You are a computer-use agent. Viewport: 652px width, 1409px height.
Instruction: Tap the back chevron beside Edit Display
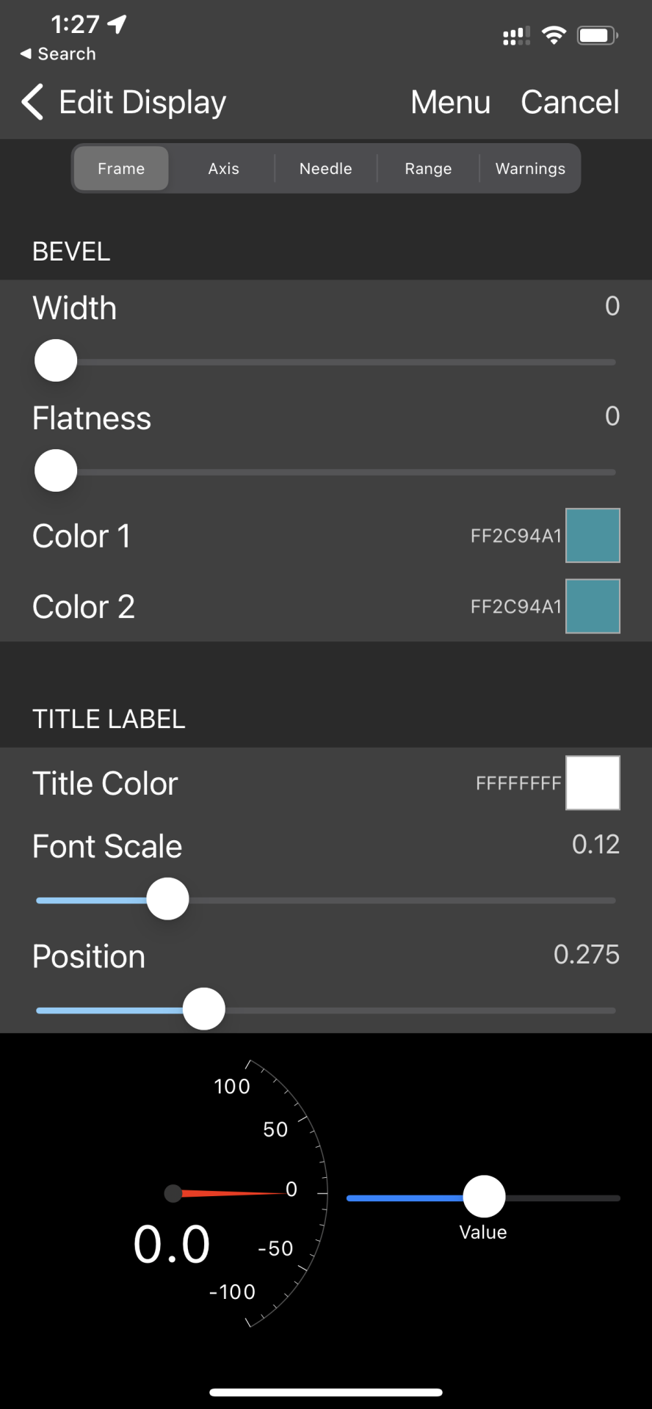click(32, 101)
